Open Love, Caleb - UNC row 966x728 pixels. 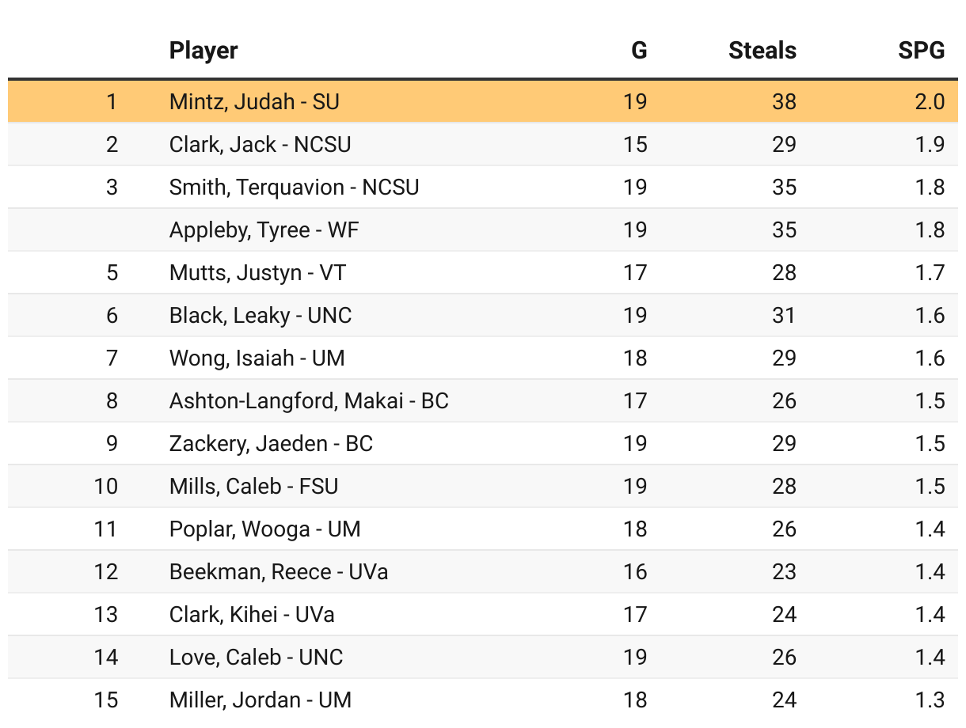[256, 657]
